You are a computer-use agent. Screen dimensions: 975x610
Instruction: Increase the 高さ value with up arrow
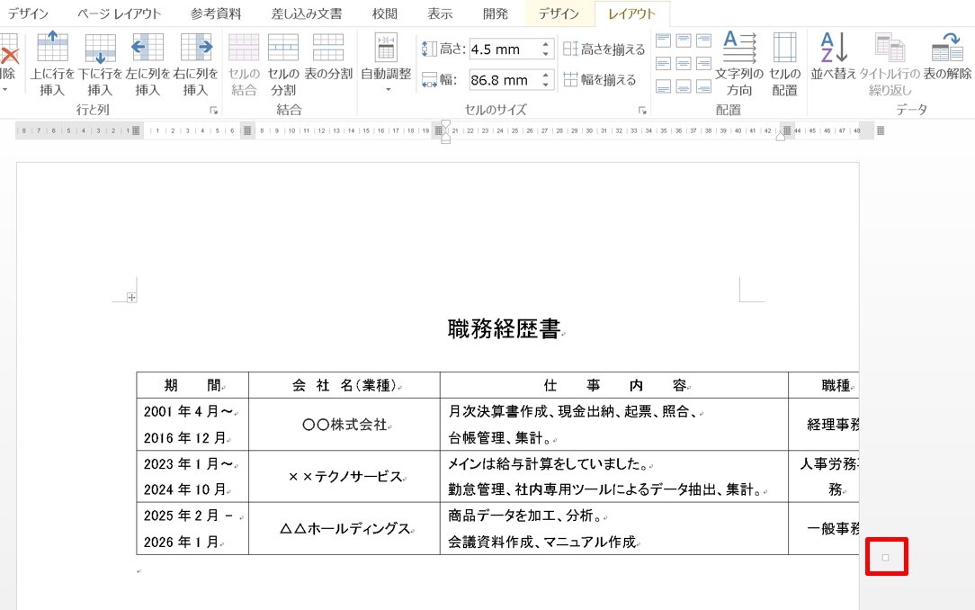(x=546, y=44)
